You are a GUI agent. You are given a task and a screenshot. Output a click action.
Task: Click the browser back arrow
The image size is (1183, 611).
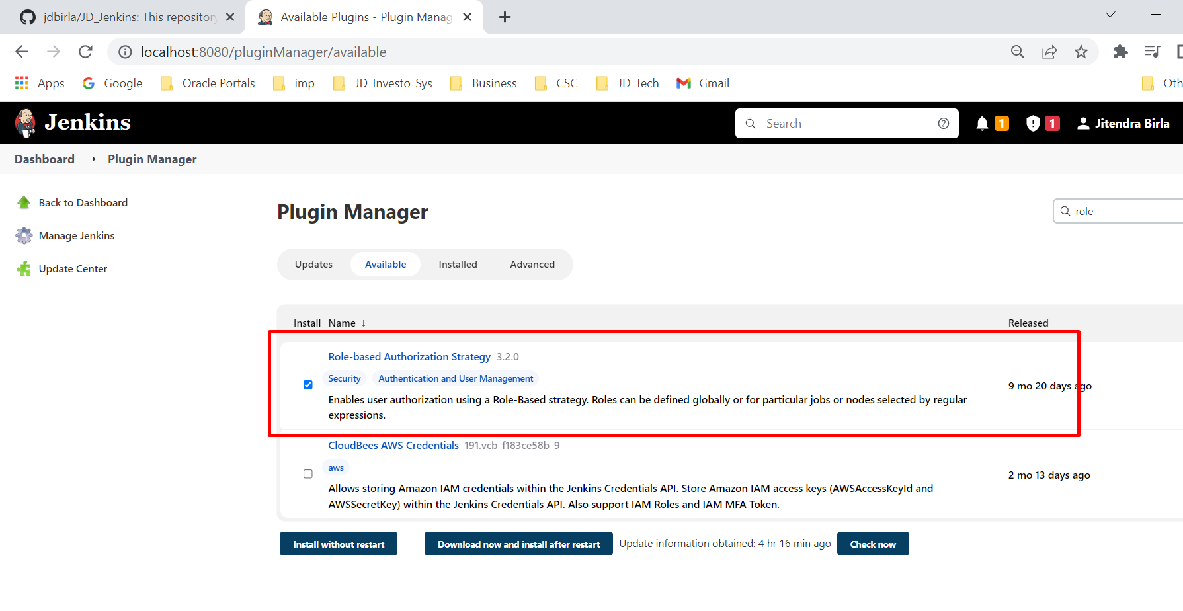pos(22,52)
